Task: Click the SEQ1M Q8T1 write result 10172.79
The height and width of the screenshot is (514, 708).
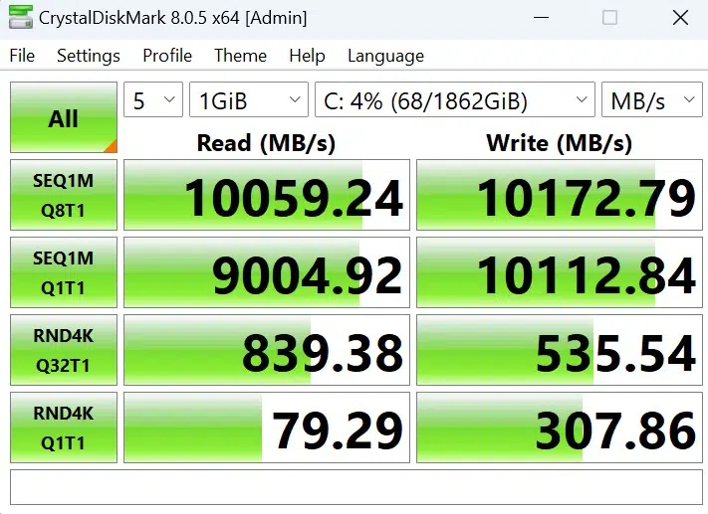Action: click(x=560, y=195)
